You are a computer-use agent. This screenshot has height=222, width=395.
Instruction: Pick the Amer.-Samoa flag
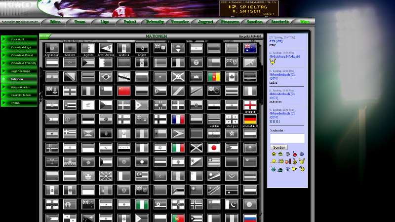click(106, 48)
